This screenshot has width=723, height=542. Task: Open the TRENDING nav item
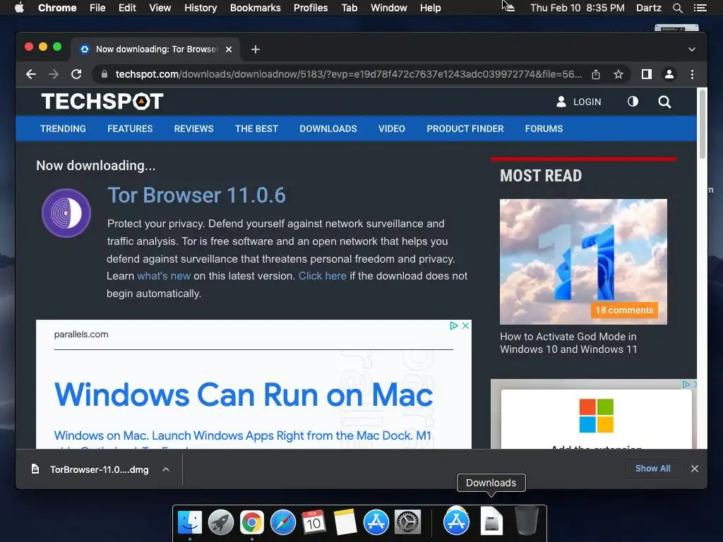[63, 128]
